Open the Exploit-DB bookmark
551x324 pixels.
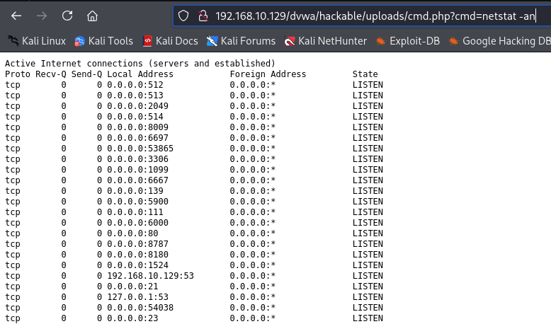click(x=408, y=41)
